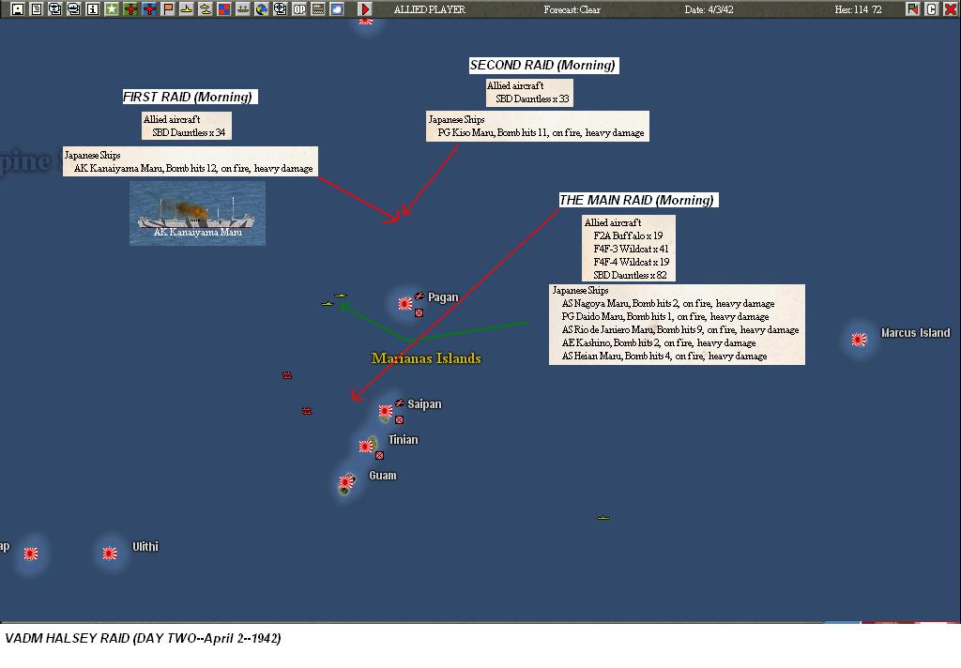Click the 'ALLIED PLAYER' status text
This screenshot has height=668, width=961.
430,9
